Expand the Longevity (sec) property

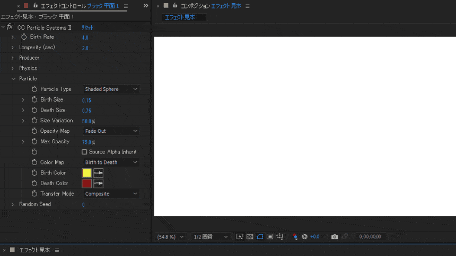coord(13,48)
